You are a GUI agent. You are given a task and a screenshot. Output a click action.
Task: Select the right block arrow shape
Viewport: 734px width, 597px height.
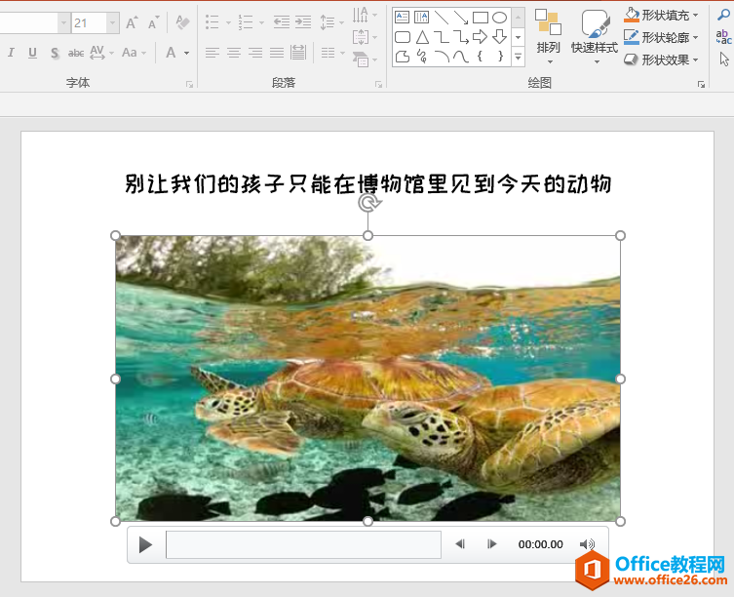pyautogui.click(x=480, y=37)
